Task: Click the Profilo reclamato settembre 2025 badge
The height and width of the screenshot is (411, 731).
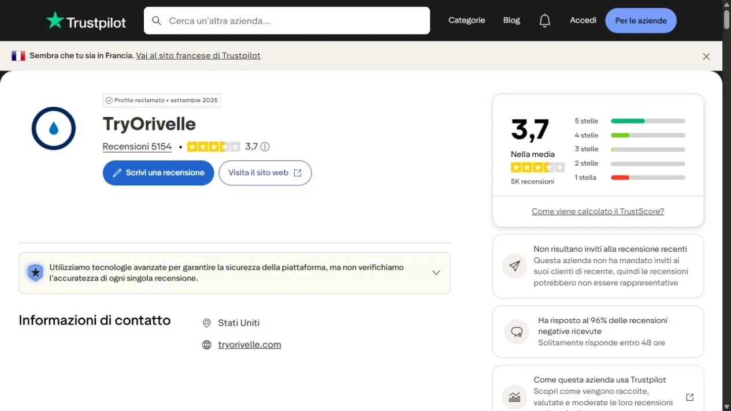Action: [162, 100]
